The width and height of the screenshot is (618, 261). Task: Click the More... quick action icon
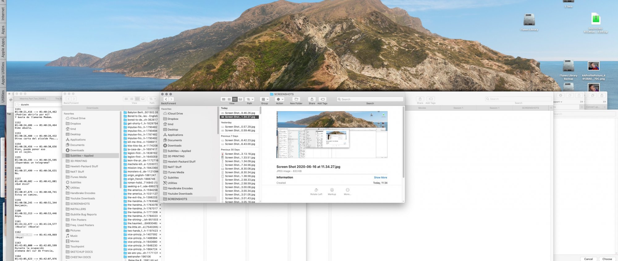coord(347,190)
